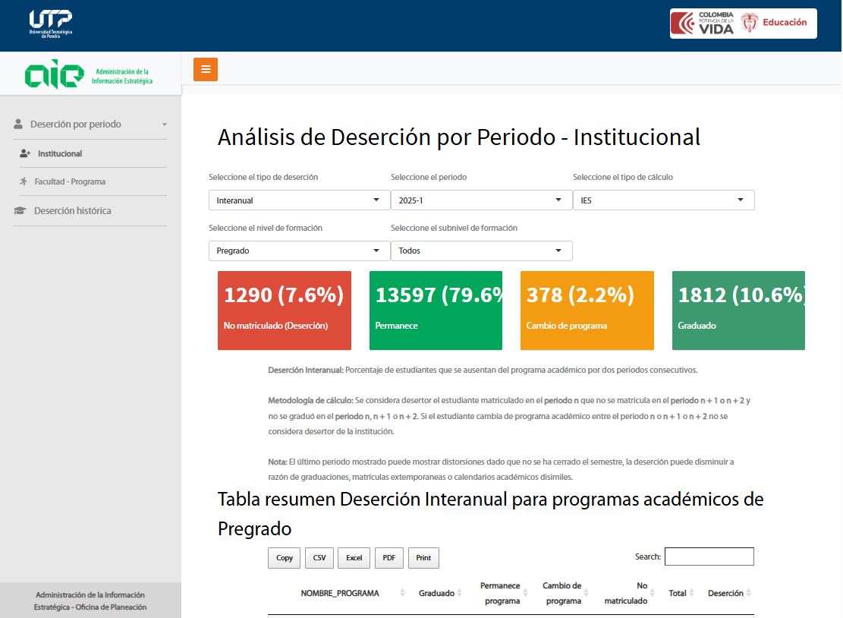Open the tipo de deserción dropdown
The height and width of the screenshot is (618, 843).
coord(298,200)
